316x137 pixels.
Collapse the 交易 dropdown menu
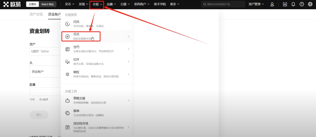pos(97,4)
